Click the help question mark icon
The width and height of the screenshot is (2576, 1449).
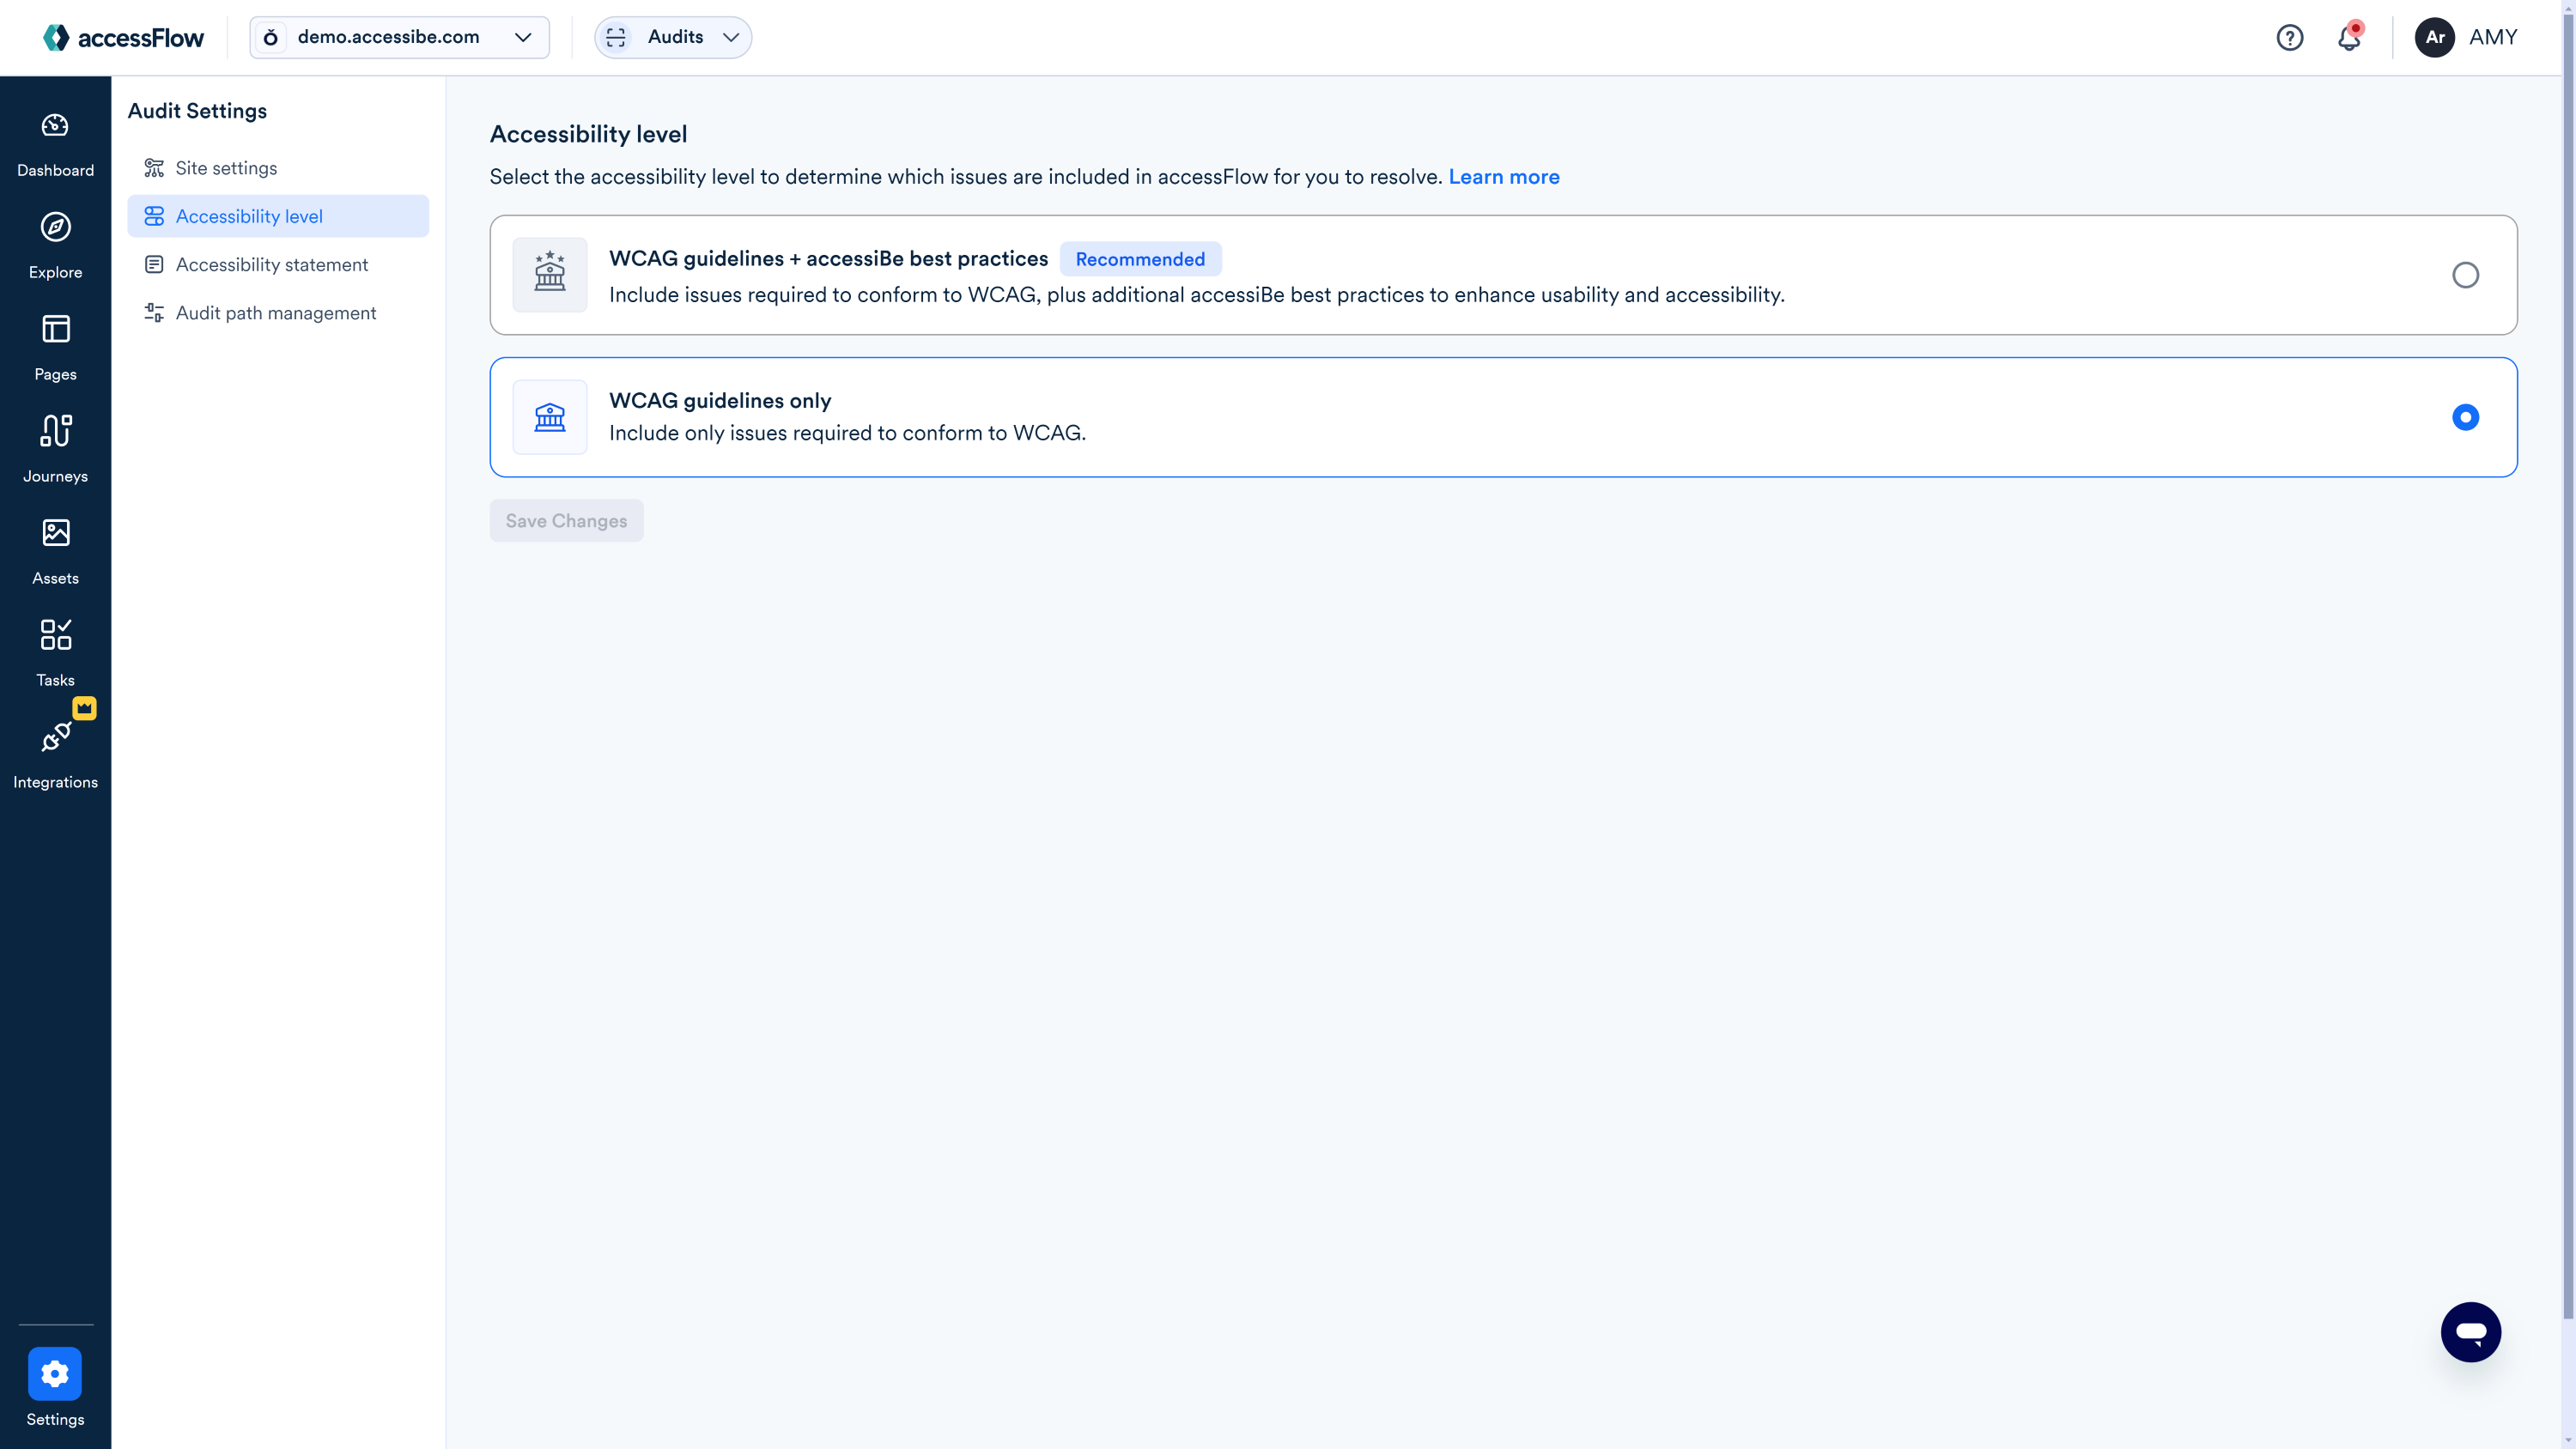tap(2290, 37)
